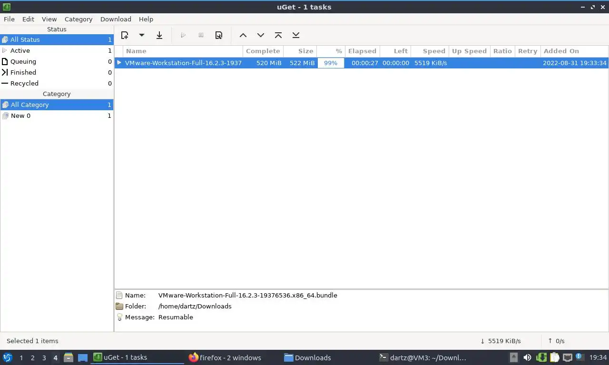Click the uGet tray icon in system tray
The width and height of the screenshot is (609, 365).
point(541,357)
